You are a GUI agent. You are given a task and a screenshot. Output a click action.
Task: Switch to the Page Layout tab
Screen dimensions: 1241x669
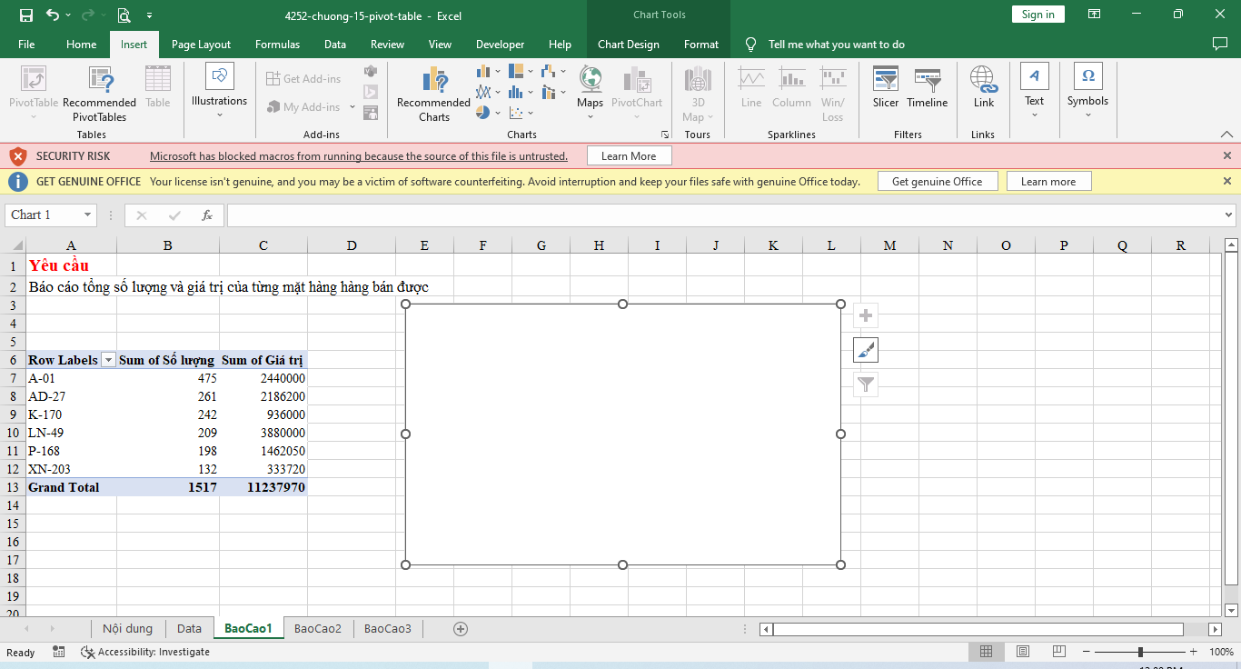201,45
